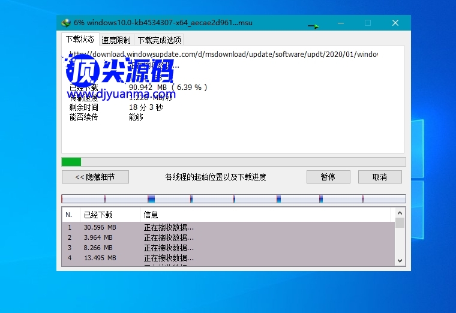Minimize the download window

(340, 23)
